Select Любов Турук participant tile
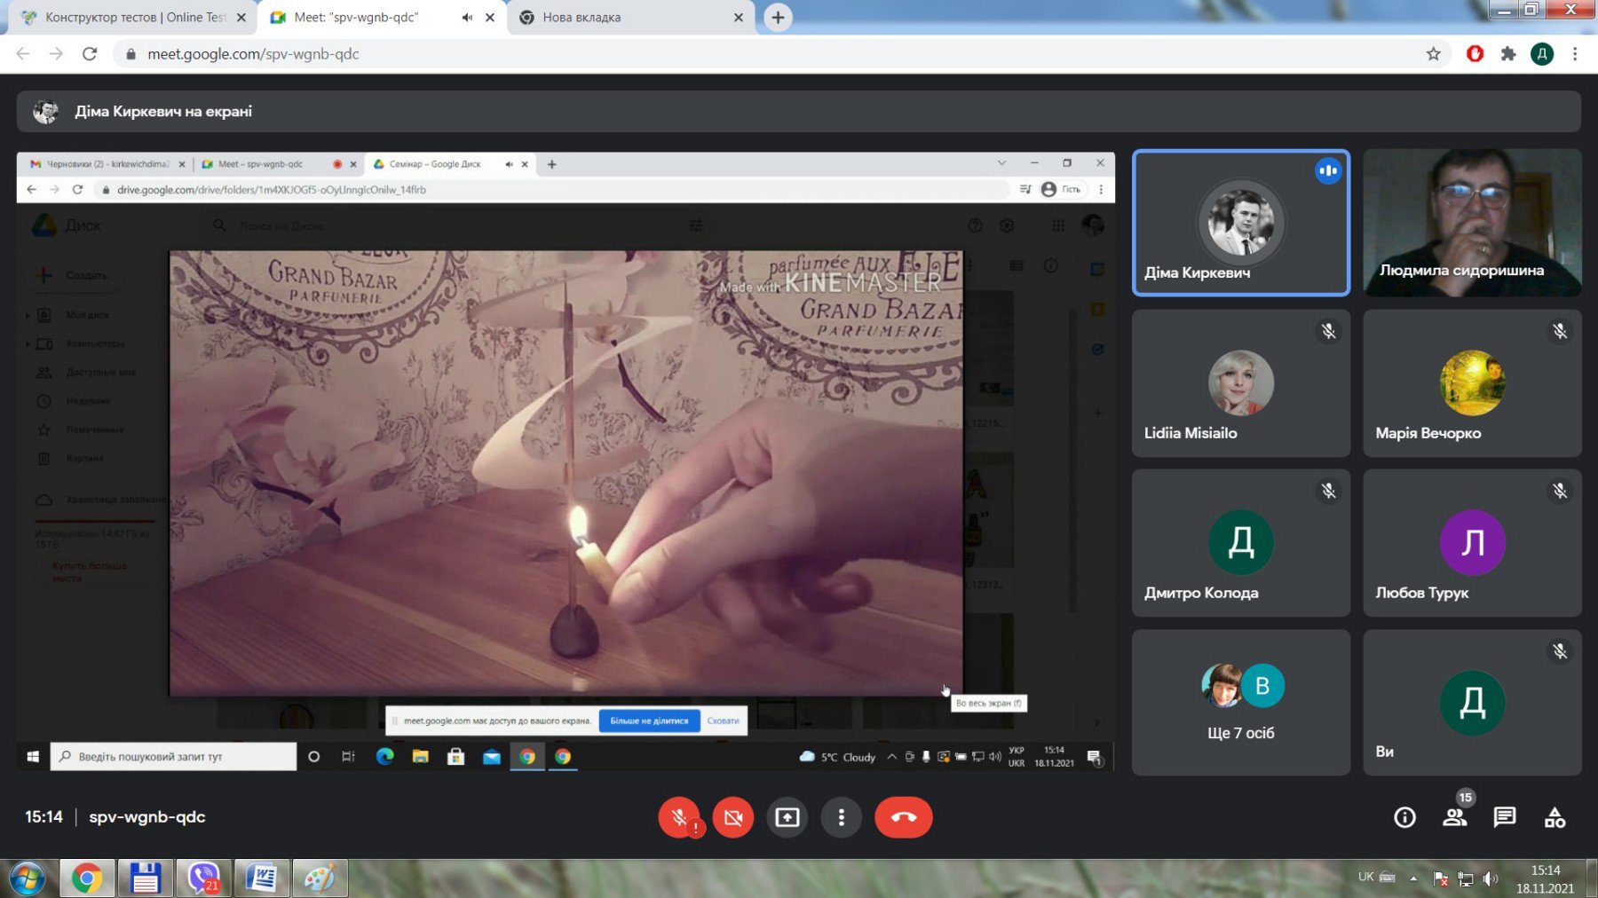 (1472, 543)
